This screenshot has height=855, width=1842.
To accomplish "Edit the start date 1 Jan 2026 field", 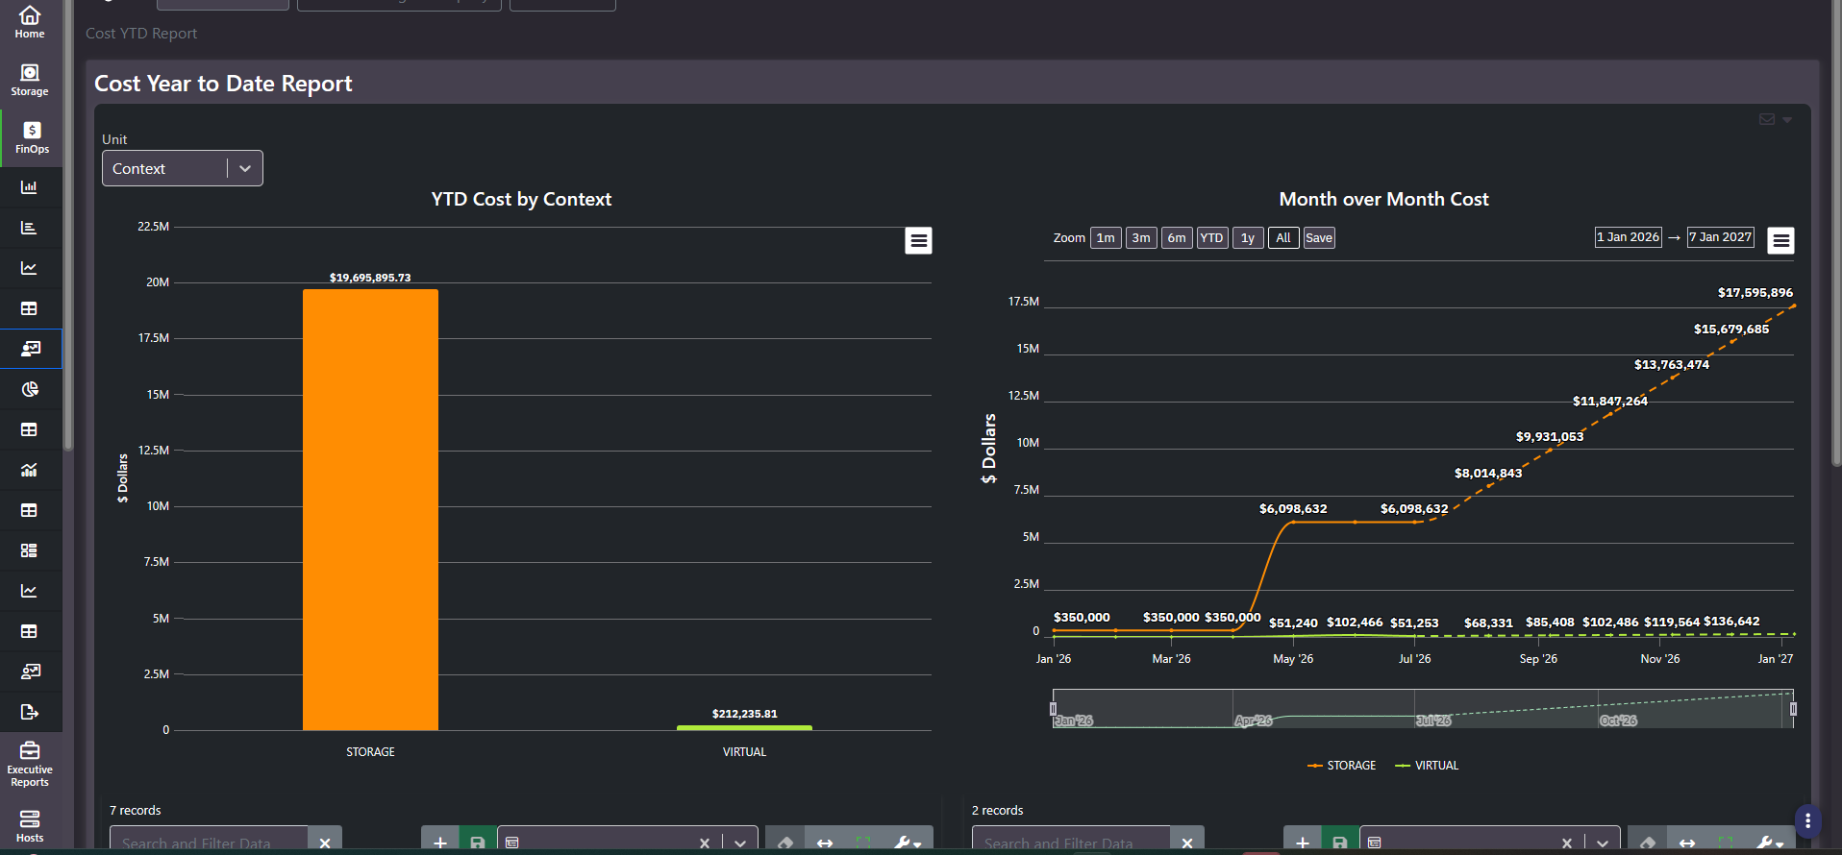I will pyautogui.click(x=1629, y=237).
